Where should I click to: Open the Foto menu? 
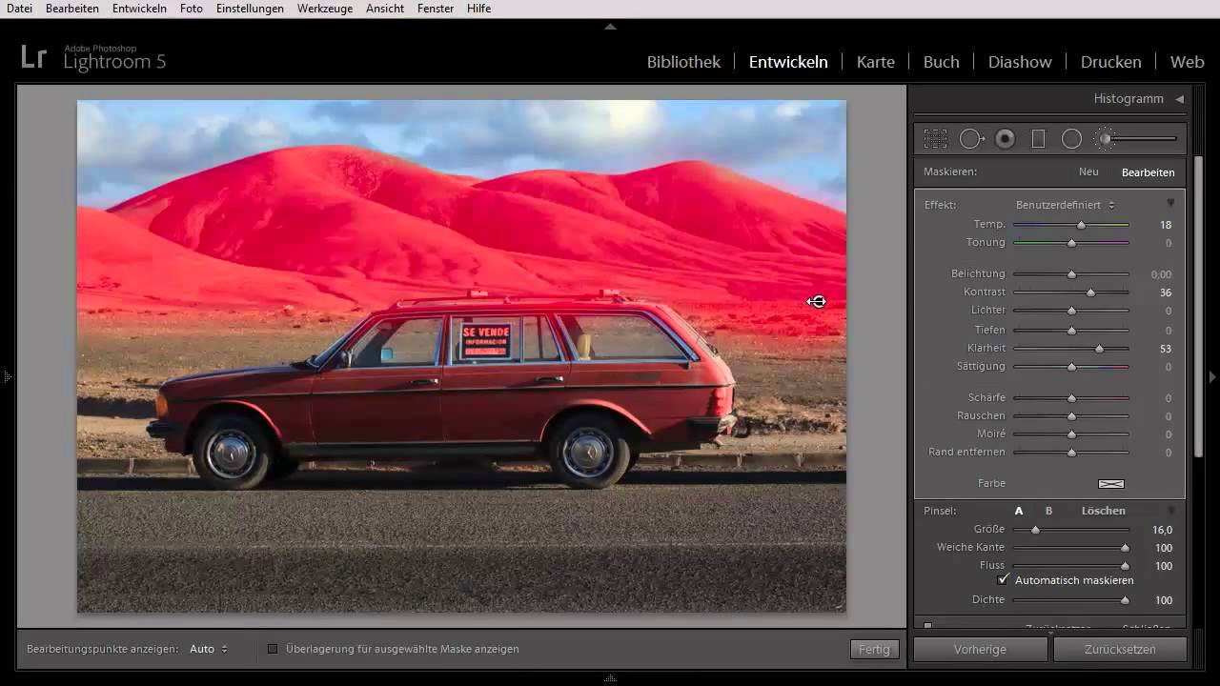tap(192, 9)
